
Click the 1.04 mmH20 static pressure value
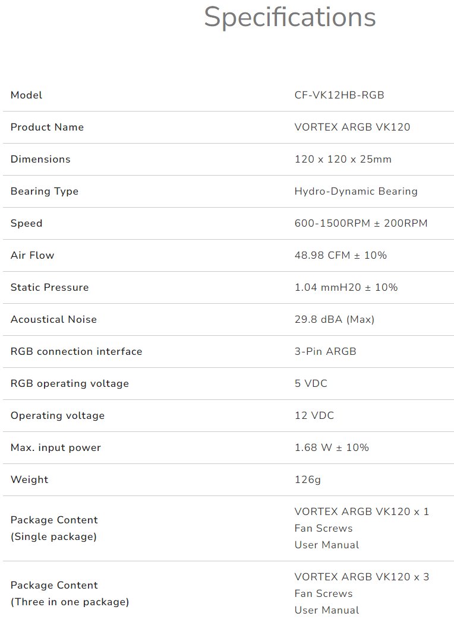[346, 287]
